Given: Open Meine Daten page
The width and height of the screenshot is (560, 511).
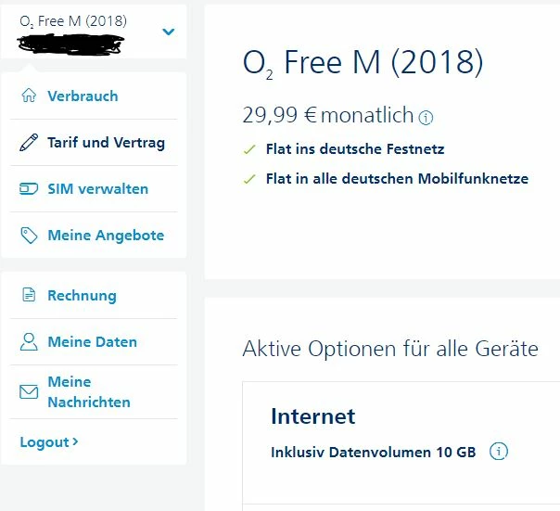Looking at the screenshot, I should 92,342.
